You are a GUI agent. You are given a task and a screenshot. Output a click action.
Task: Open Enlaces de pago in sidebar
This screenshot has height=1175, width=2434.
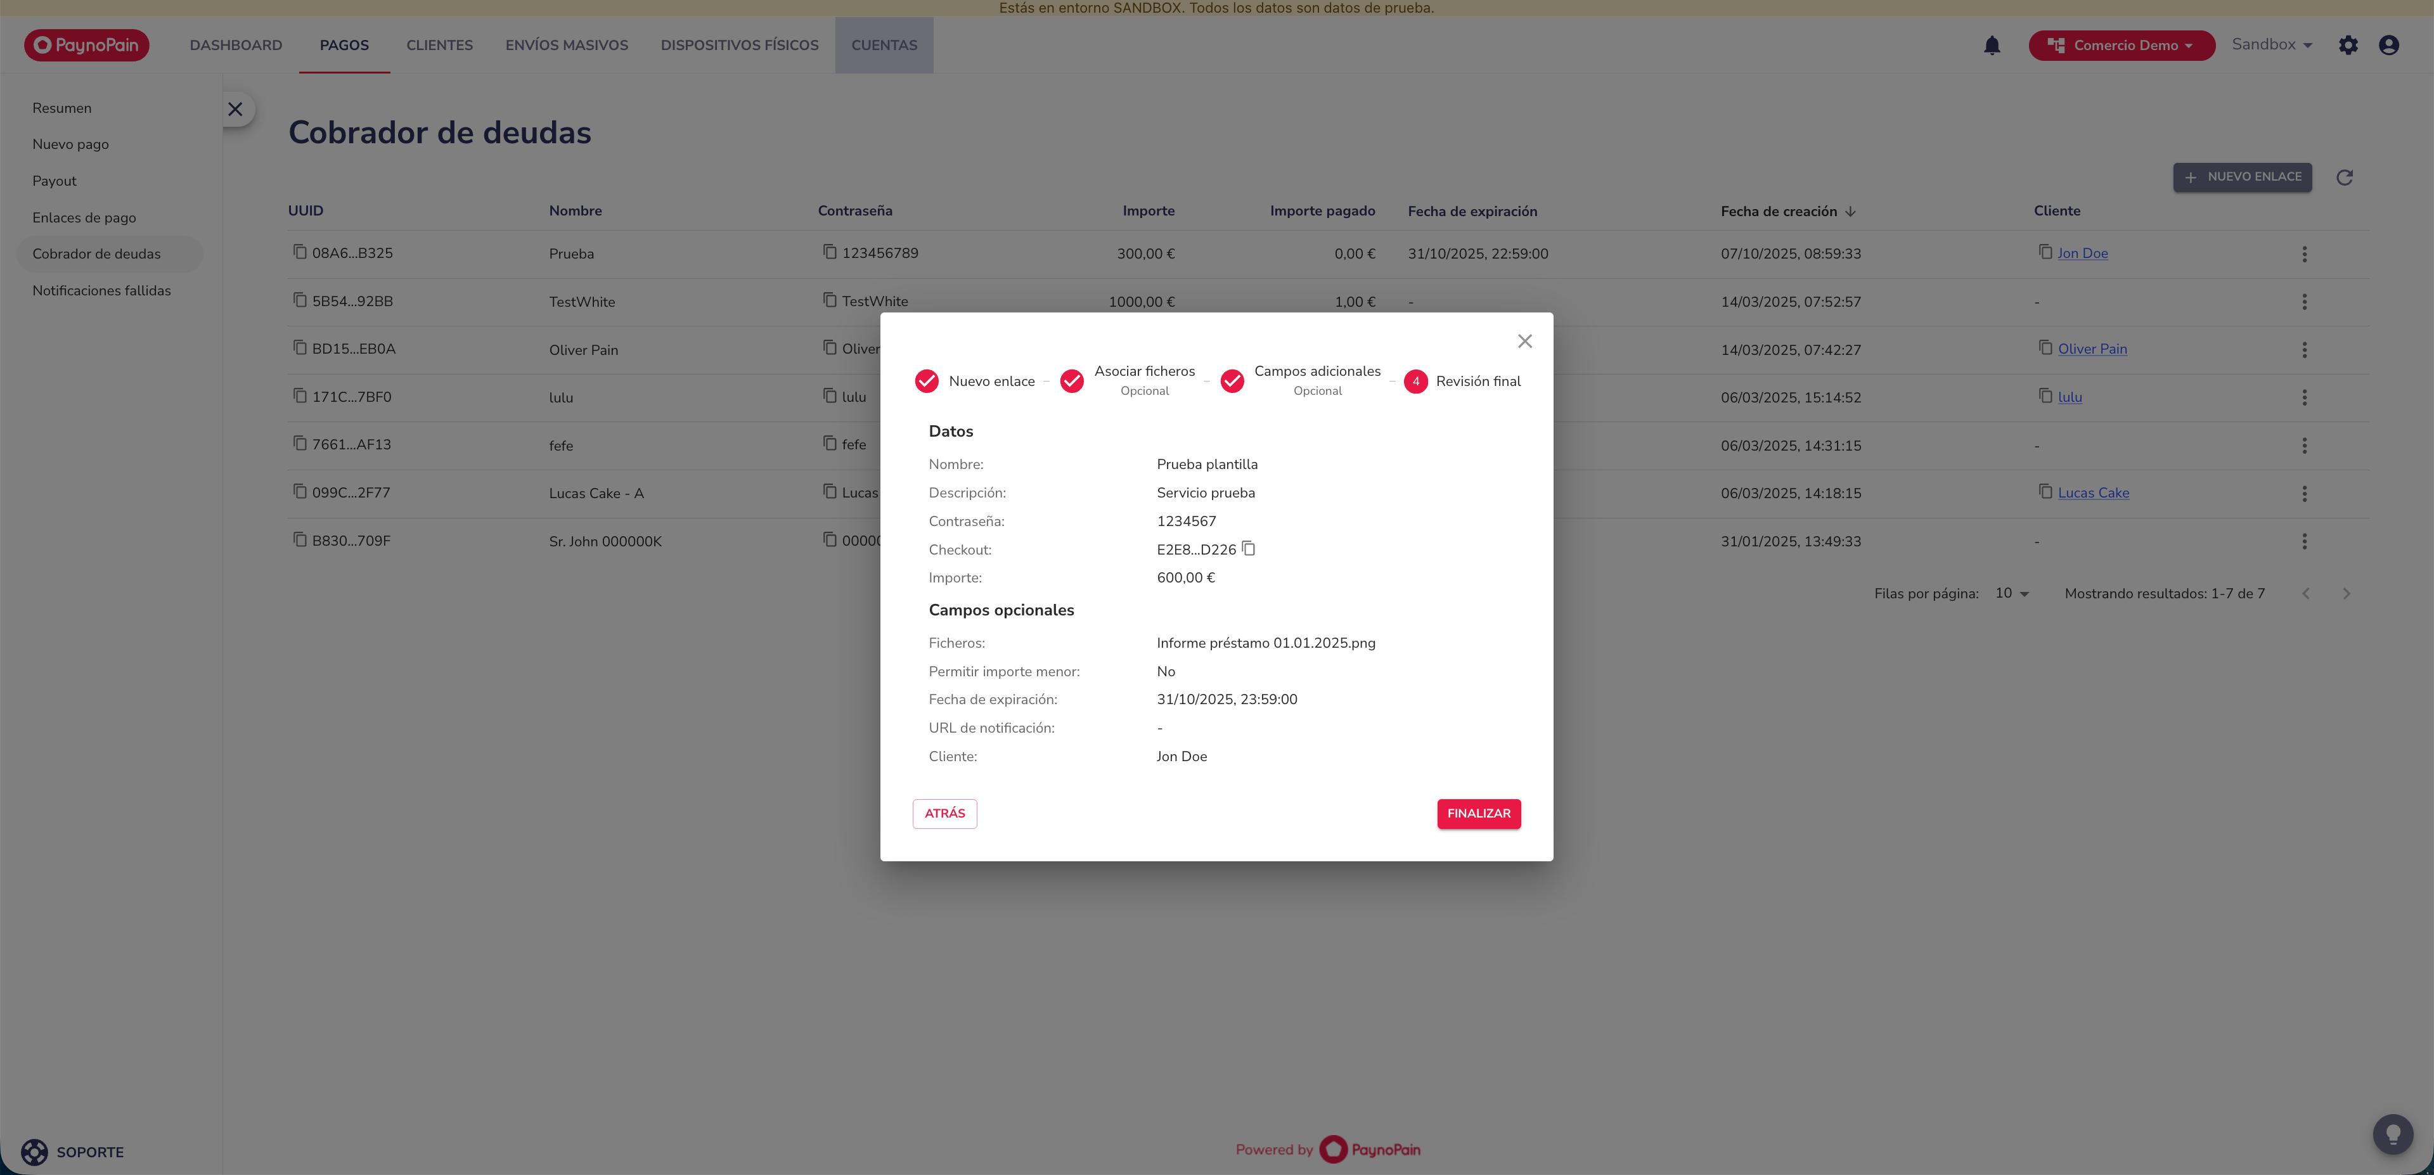tap(84, 217)
